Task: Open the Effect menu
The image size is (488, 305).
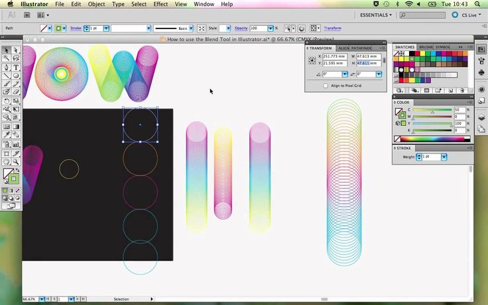Action: pos(160,4)
